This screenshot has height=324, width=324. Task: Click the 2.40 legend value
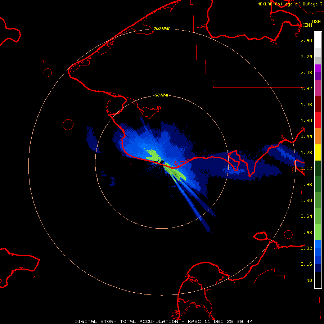click(x=306, y=40)
